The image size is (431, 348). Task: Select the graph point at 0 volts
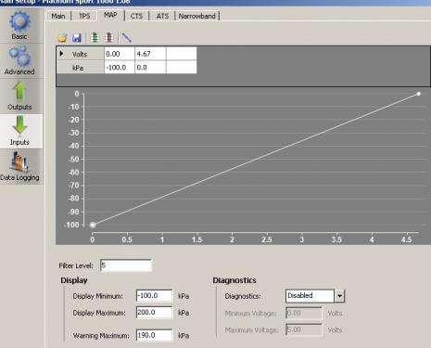coord(93,225)
